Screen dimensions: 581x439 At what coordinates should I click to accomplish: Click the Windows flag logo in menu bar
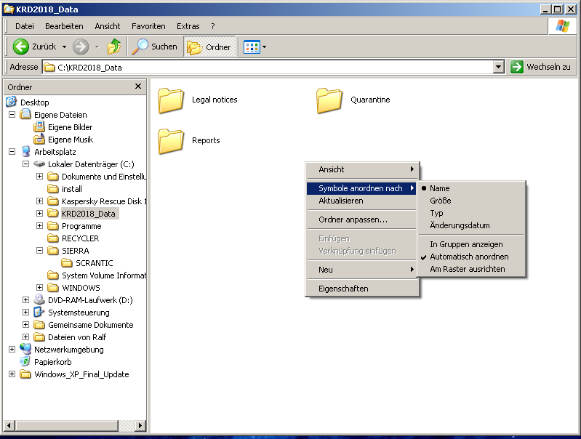click(562, 26)
